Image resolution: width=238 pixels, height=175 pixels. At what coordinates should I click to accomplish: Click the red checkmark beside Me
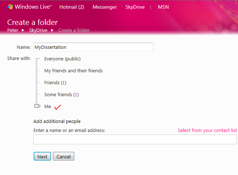(x=57, y=107)
